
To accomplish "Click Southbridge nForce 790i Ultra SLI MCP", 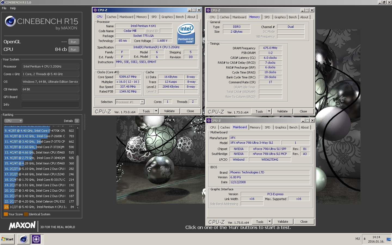I will coord(270,154).
